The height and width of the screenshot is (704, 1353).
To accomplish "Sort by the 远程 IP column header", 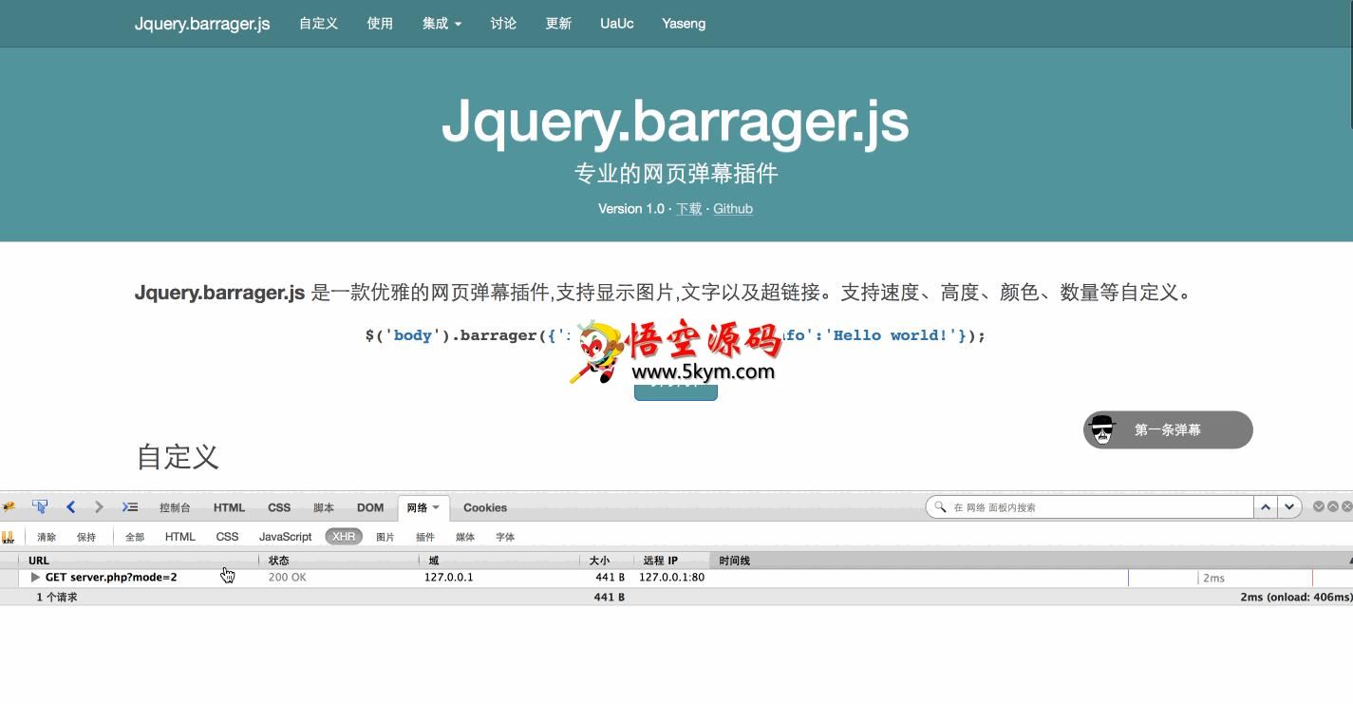I will [x=671, y=561].
